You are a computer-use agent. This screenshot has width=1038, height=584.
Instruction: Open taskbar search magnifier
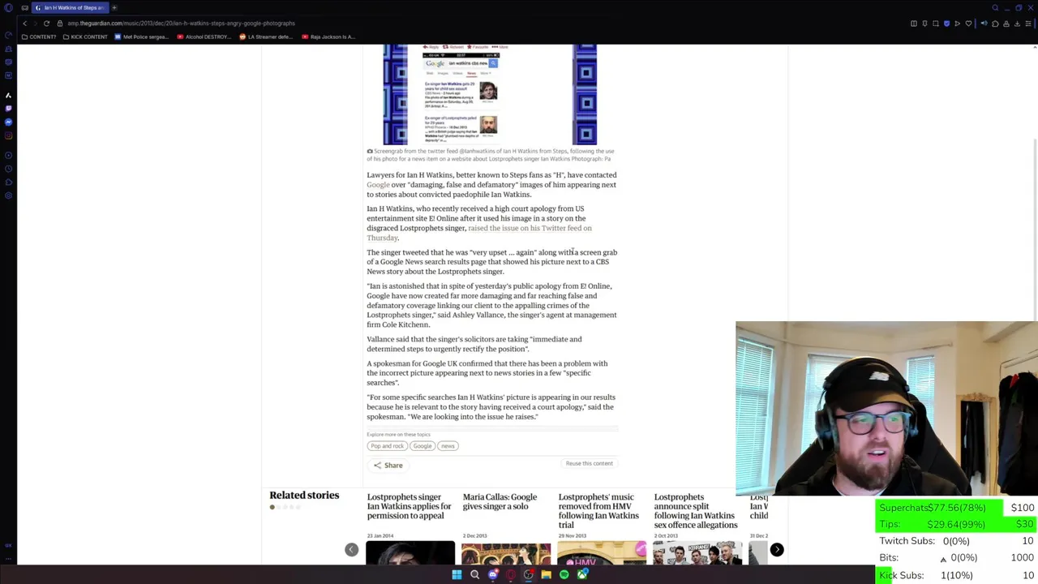[474, 575]
